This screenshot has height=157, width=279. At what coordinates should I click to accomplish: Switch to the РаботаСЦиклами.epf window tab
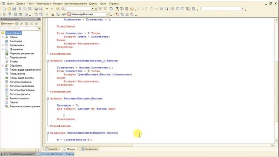point(18,154)
